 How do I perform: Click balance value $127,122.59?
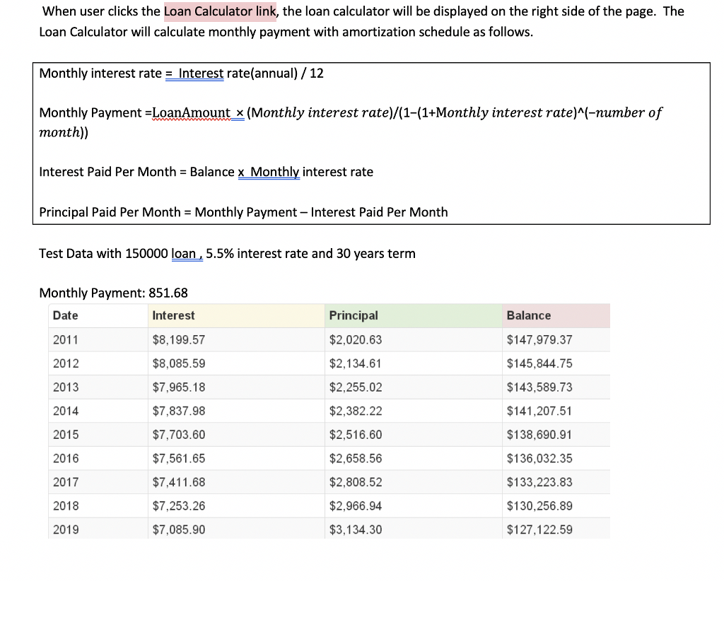[x=539, y=530]
